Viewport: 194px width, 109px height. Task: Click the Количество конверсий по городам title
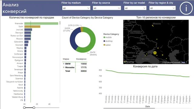[32, 18]
